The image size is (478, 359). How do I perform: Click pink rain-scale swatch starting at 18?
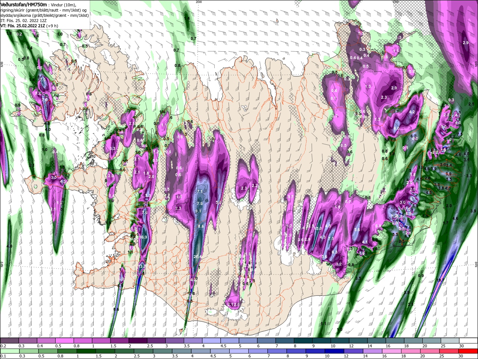(x=411, y=351)
